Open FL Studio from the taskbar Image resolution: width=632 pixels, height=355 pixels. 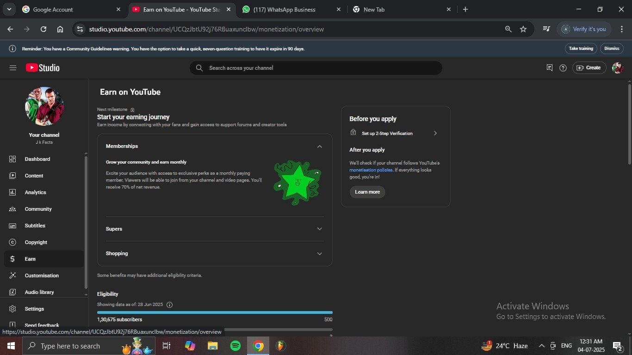pyautogui.click(x=280, y=346)
